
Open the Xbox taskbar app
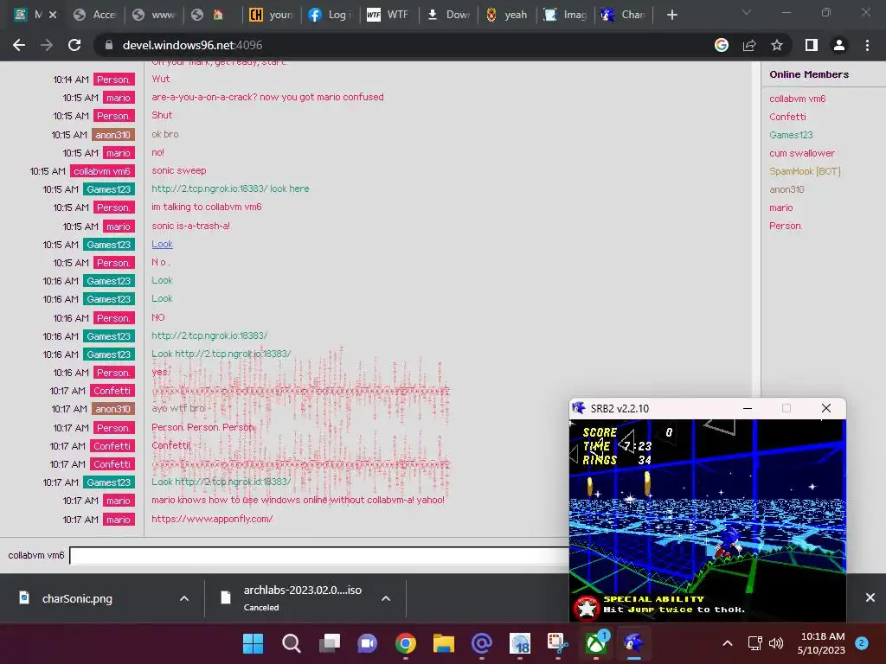(596, 643)
